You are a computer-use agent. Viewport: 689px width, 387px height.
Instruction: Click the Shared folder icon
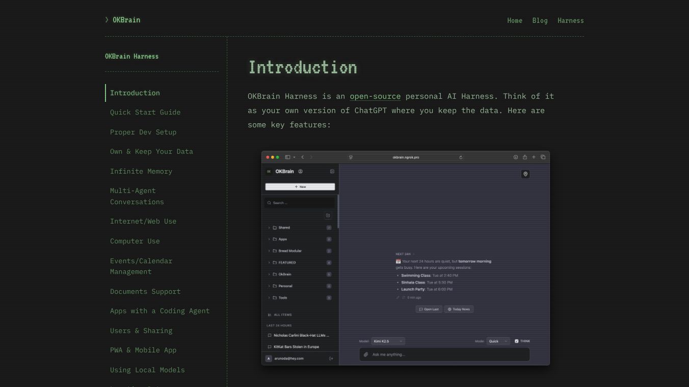[x=275, y=228]
